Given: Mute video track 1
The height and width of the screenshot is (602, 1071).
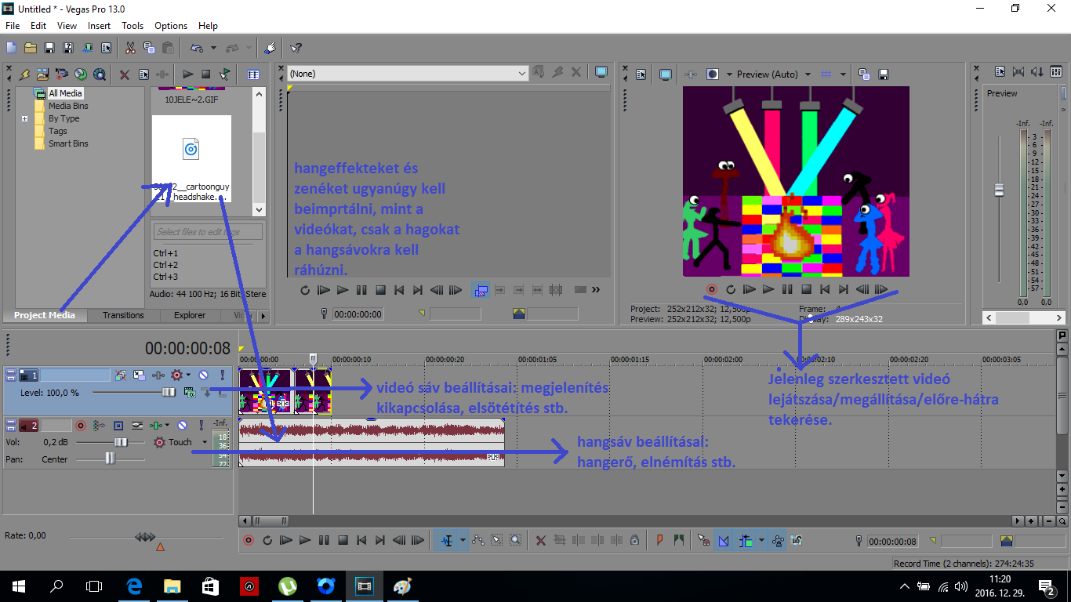Looking at the screenshot, I should (203, 375).
